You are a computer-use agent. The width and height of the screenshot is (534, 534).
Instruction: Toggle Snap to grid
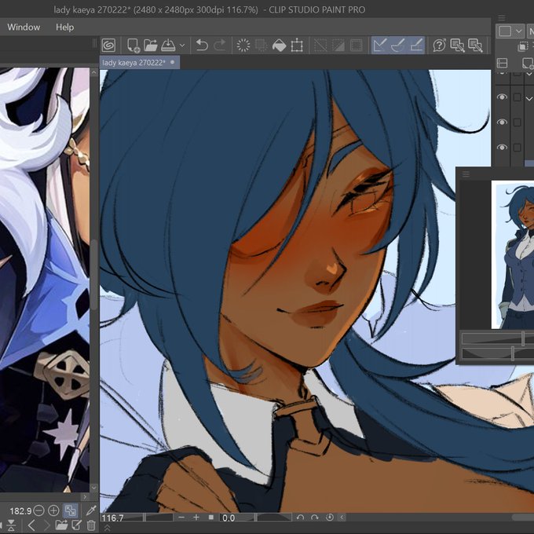pos(416,46)
